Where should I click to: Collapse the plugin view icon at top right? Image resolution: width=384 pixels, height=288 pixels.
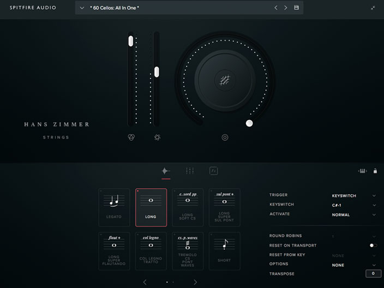[373, 8]
